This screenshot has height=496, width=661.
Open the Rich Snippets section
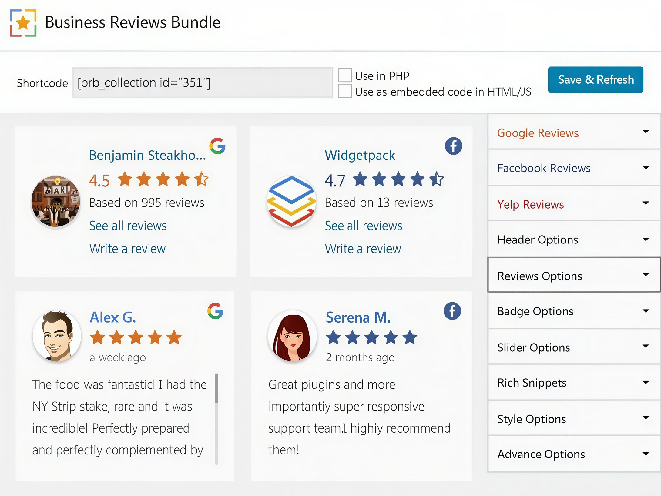click(x=574, y=383)
